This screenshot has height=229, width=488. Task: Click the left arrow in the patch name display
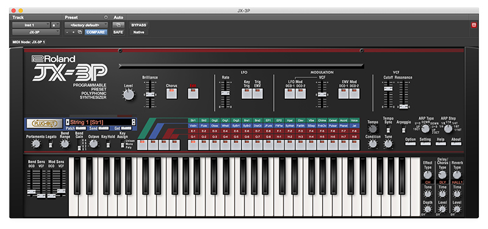67,122
